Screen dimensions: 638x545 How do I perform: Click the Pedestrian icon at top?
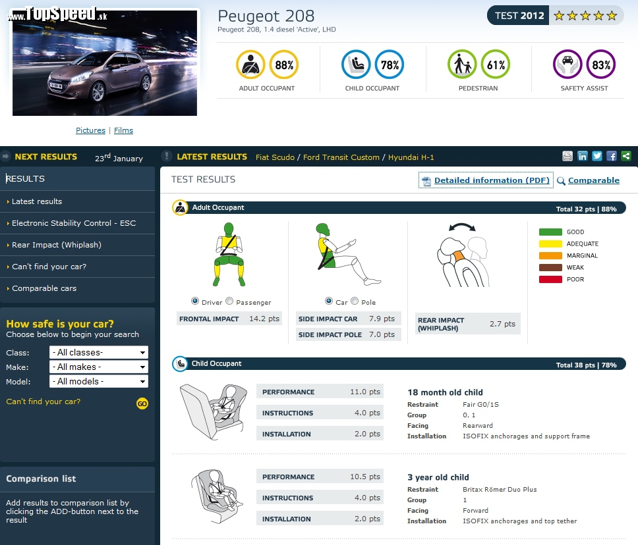tap(462, 65)
